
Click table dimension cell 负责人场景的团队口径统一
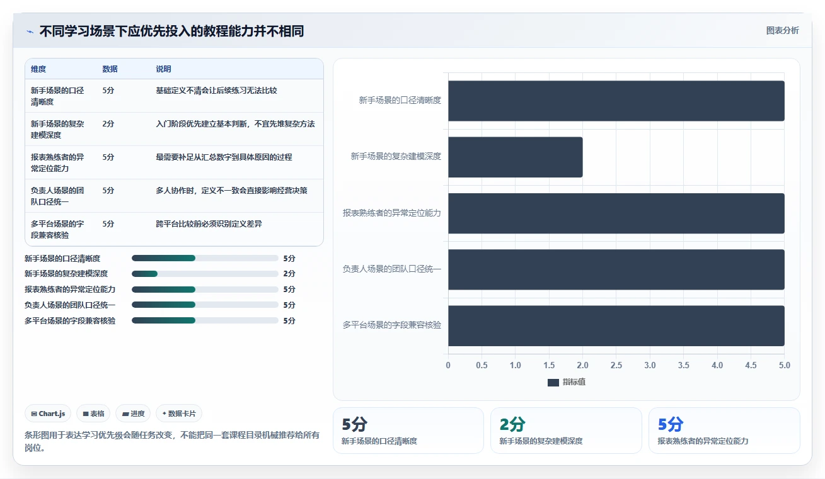click(x=57, y=196)
